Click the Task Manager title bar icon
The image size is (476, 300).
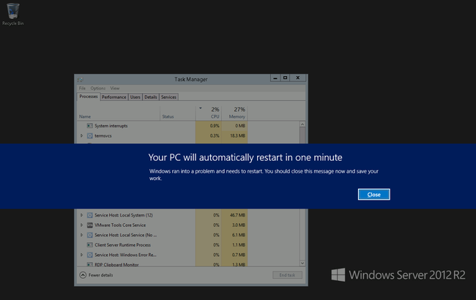point(81,80)
